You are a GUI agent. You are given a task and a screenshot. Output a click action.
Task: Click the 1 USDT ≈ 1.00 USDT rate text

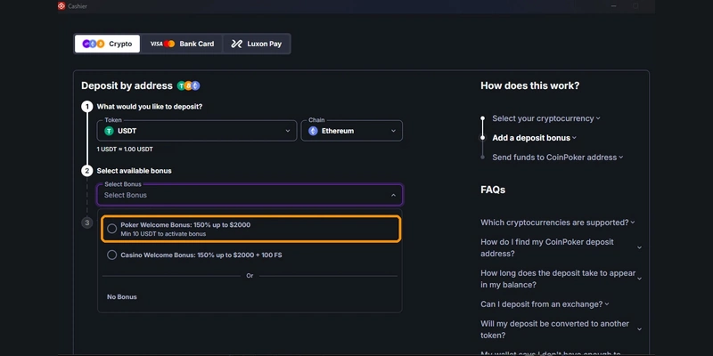click(125, 149)
